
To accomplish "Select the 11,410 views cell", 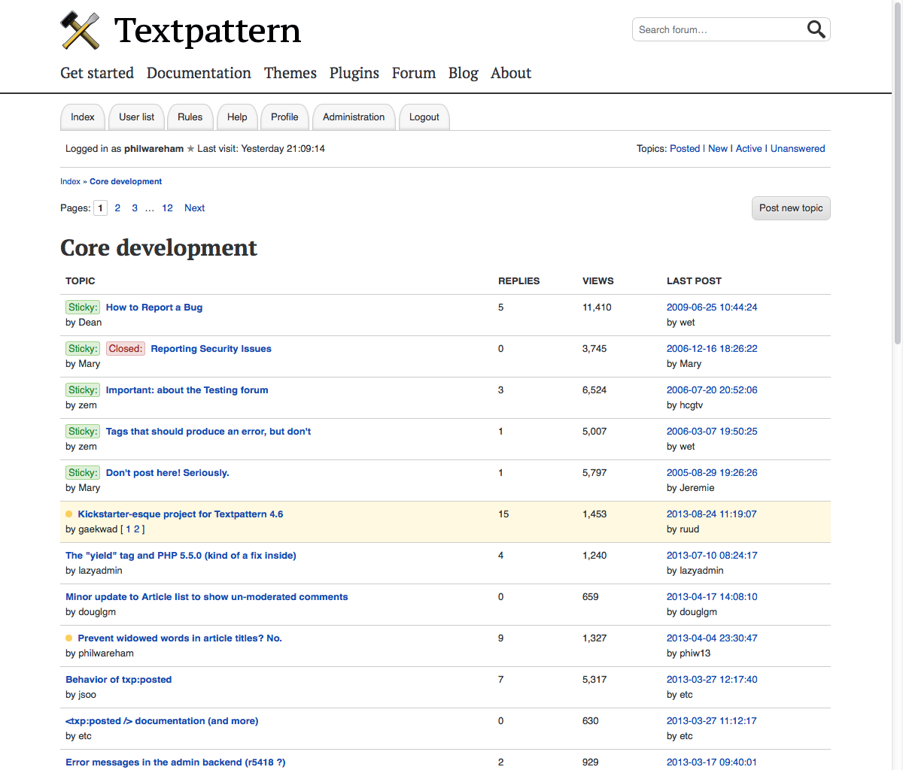I will point(597,308).
